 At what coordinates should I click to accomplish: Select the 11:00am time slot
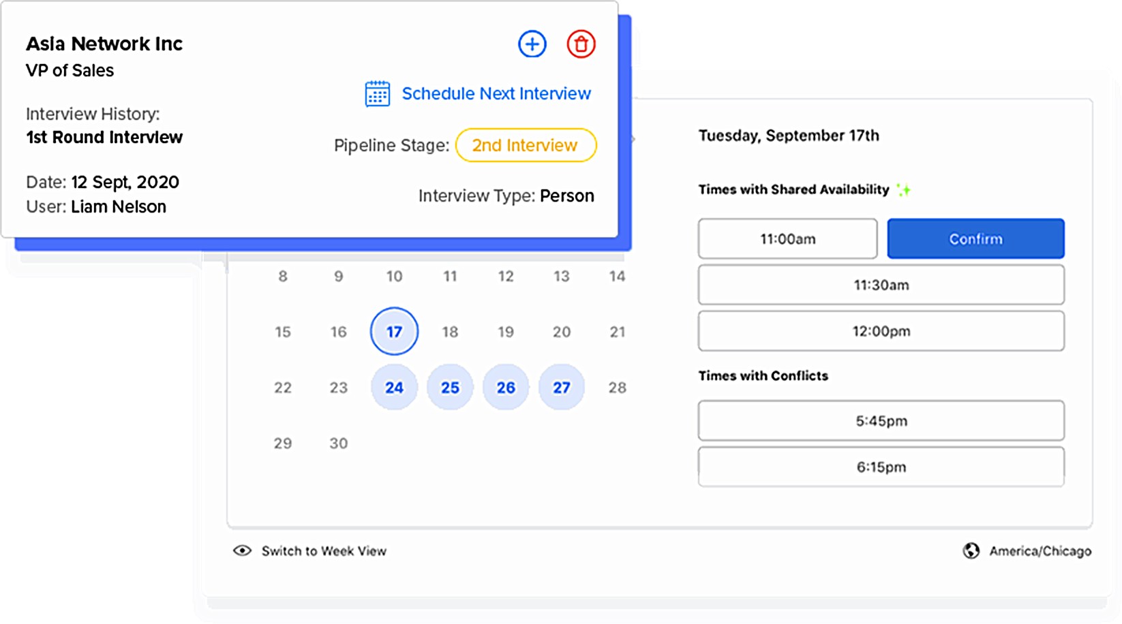click(787, 238)
